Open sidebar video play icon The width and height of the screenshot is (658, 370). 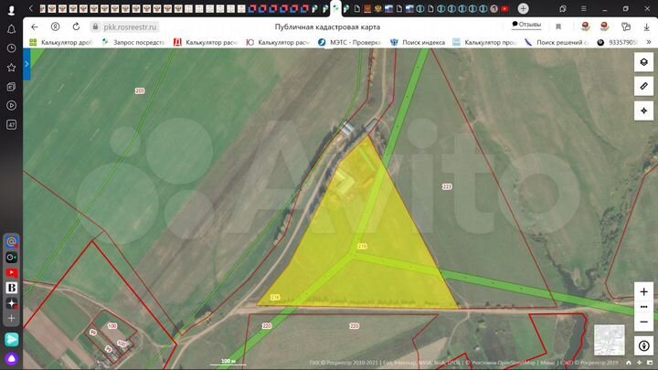coord(11,105)
